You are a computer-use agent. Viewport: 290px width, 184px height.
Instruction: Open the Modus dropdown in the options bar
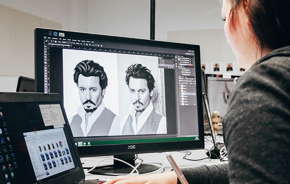click(69, 43)
